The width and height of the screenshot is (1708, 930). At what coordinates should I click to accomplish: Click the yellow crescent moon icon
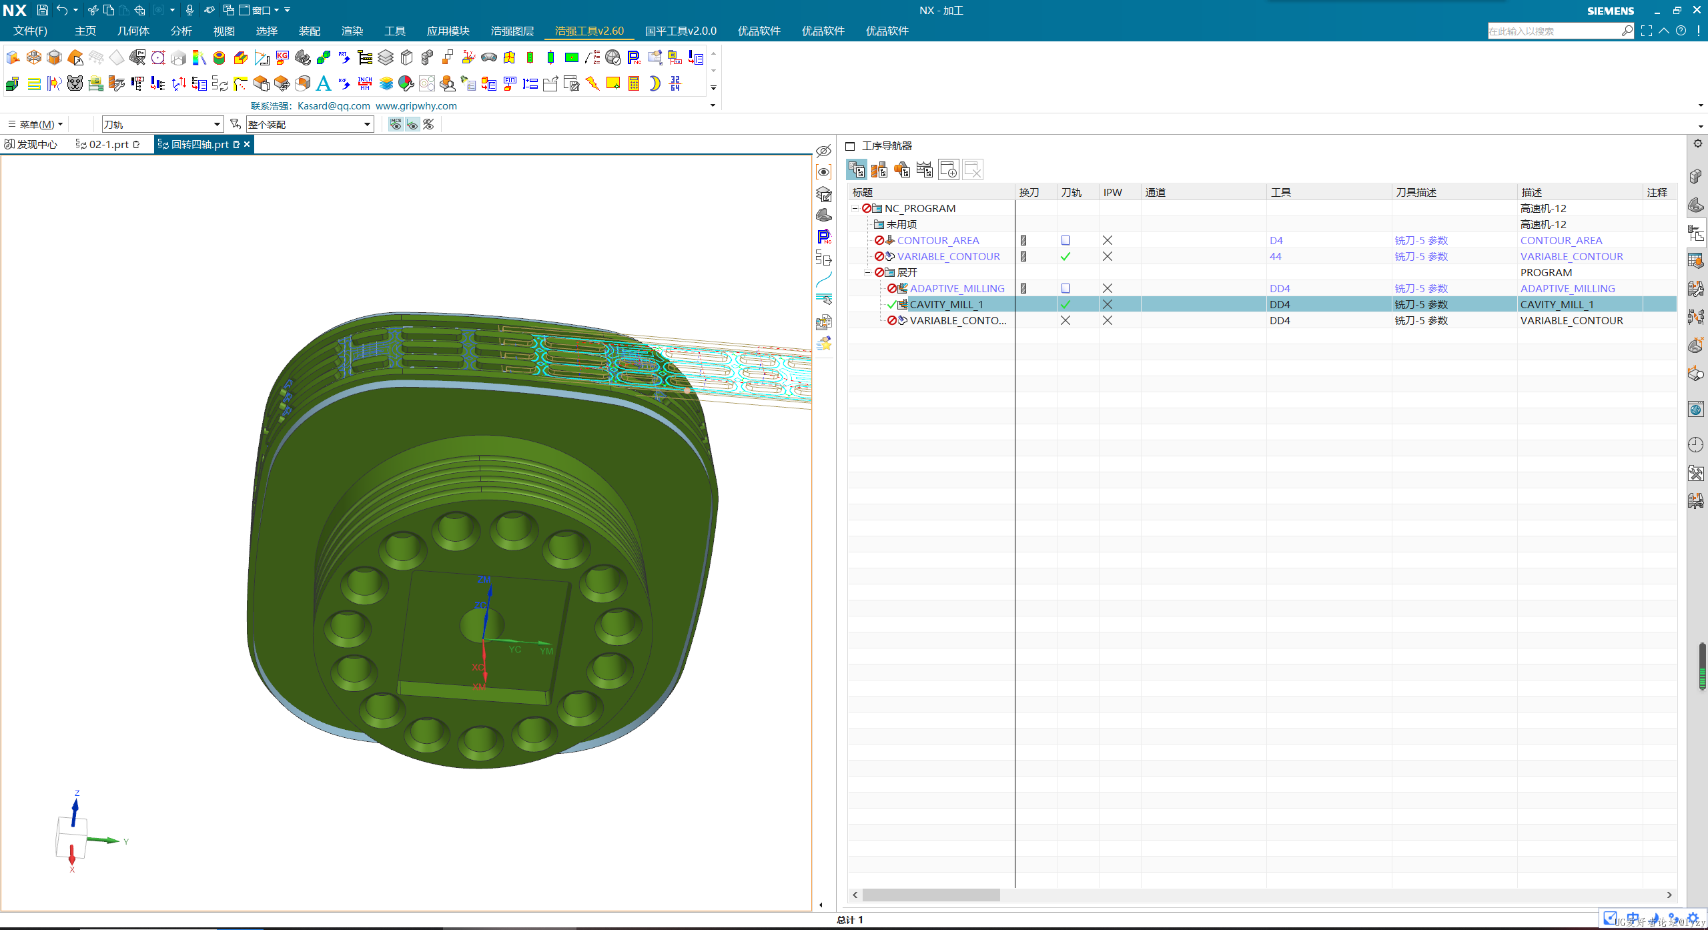655,83
